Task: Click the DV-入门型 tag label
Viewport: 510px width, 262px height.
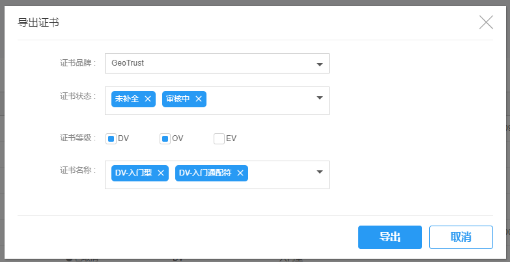Action: (134, 173)
